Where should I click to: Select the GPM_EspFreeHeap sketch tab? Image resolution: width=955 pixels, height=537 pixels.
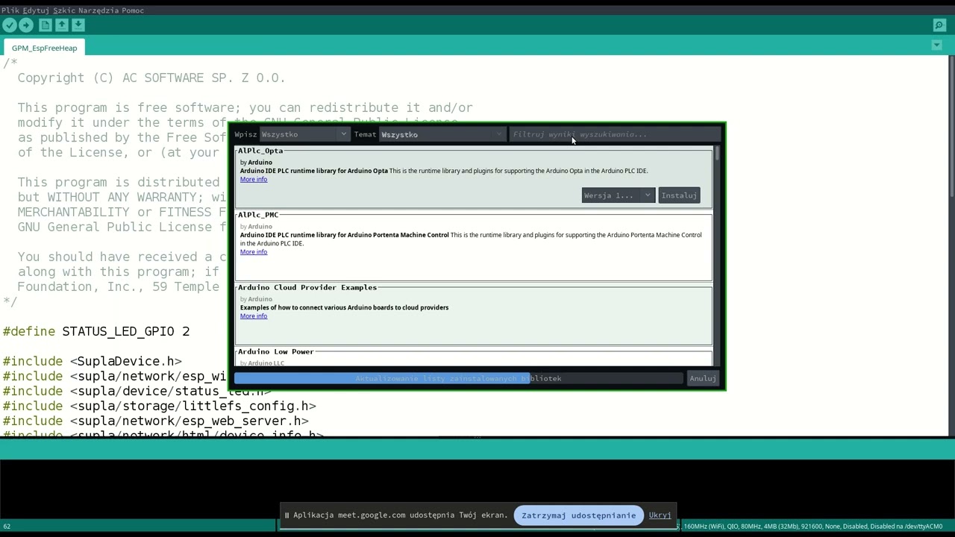(x=44, y=48)
